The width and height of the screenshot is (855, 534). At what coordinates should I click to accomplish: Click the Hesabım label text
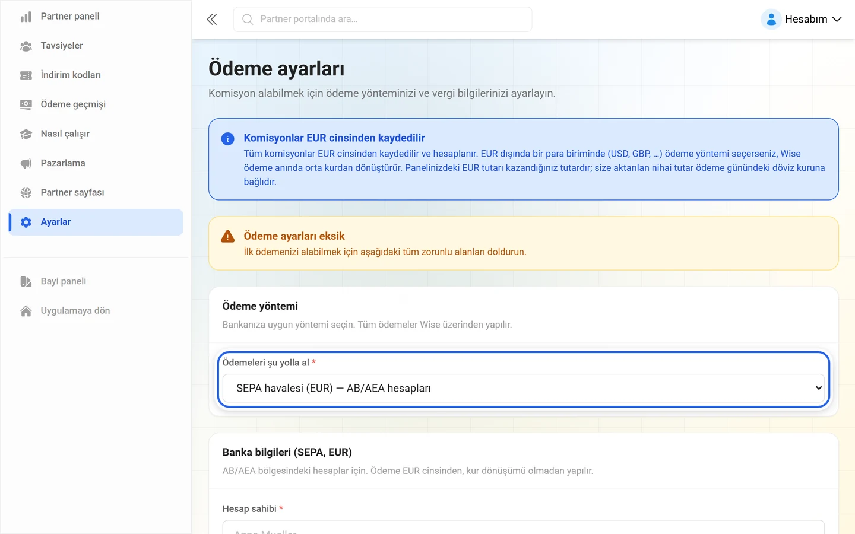tap(806, 20)
